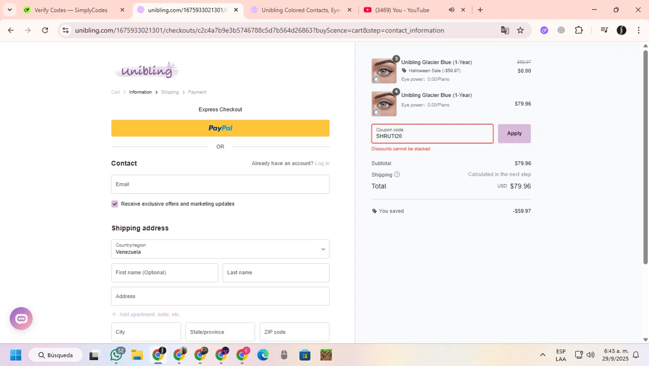Open the Windows Start menu
This screenshot has height=366, width=649.
pos(16,355)
